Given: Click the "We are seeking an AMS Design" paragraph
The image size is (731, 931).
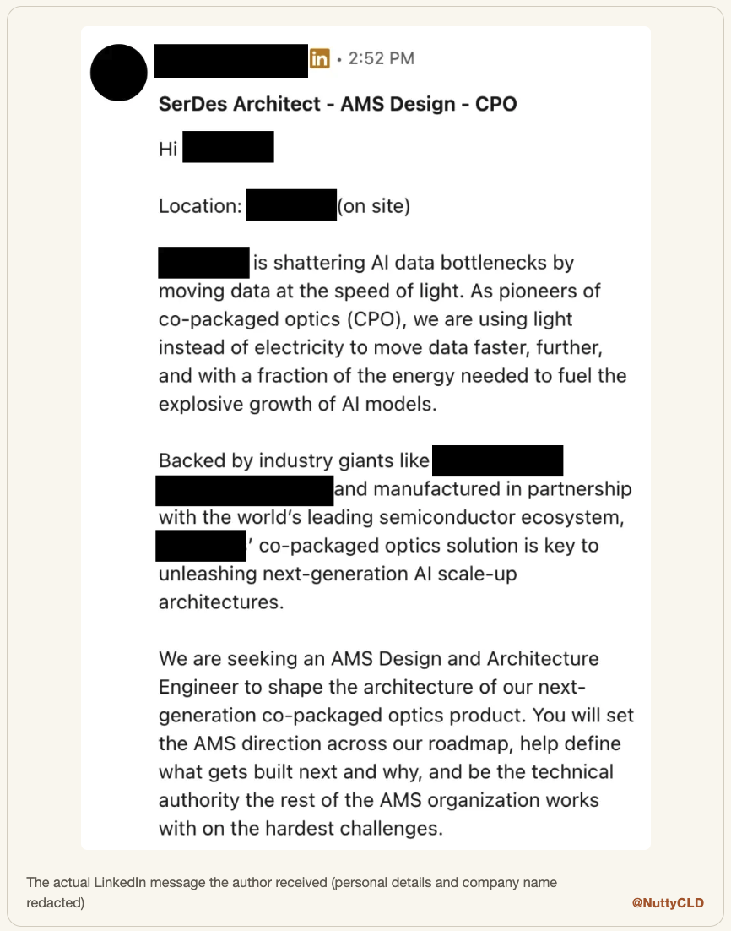Looking at the screenshot, I should pos(396,743).
